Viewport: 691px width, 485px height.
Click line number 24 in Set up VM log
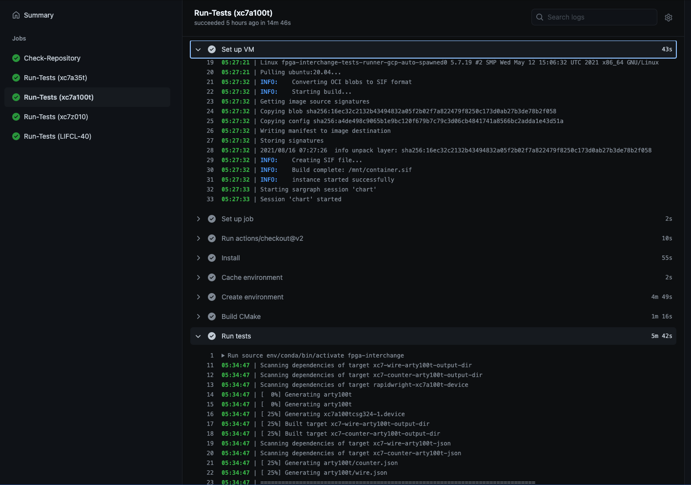[210, 111]
